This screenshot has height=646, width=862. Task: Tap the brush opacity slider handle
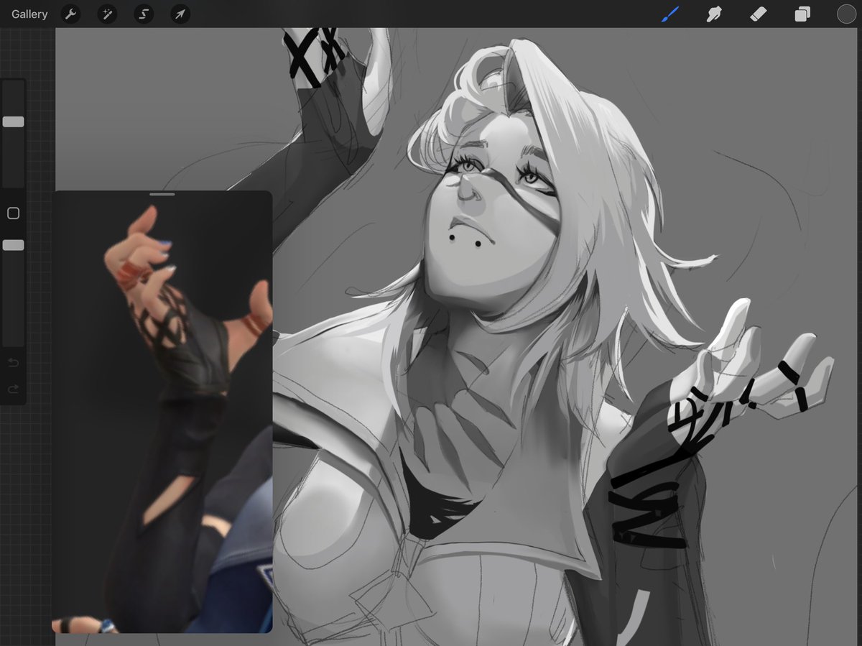point(13,245)
